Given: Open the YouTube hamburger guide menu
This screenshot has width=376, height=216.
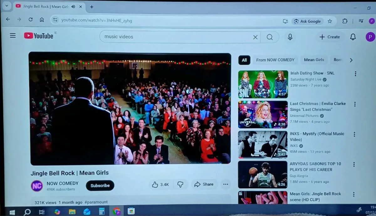Looking at the screenshot, I should [x=13, y=36].
